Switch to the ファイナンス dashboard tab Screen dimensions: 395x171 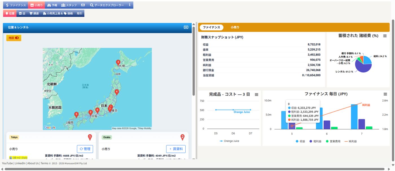(211, 27)
